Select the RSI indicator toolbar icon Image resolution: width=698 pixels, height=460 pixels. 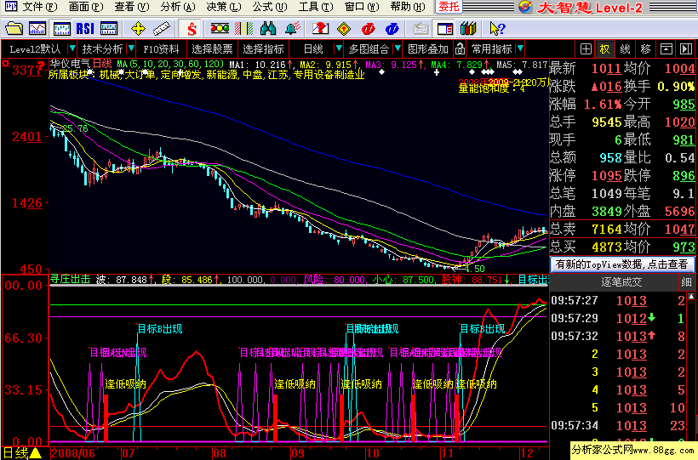click(84, 29)
